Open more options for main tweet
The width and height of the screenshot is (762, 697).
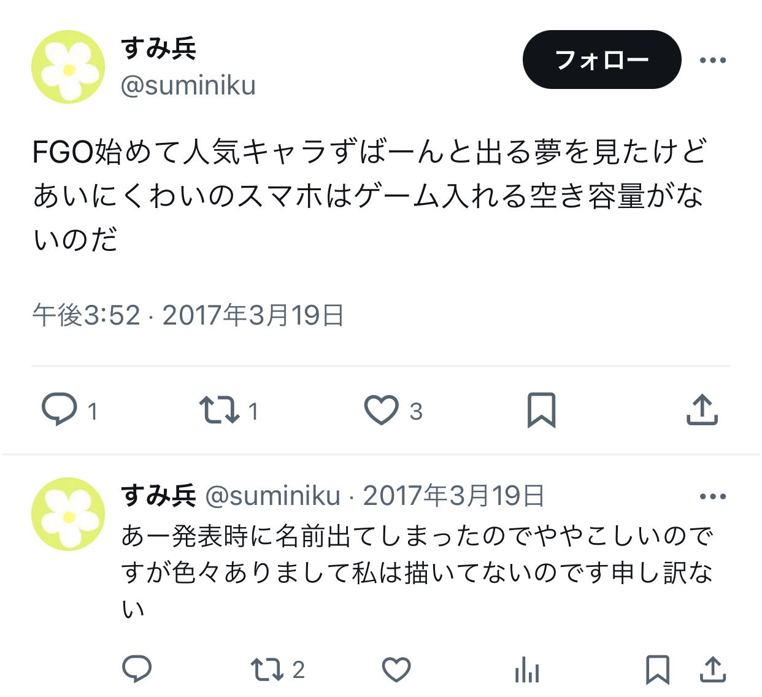713,60
